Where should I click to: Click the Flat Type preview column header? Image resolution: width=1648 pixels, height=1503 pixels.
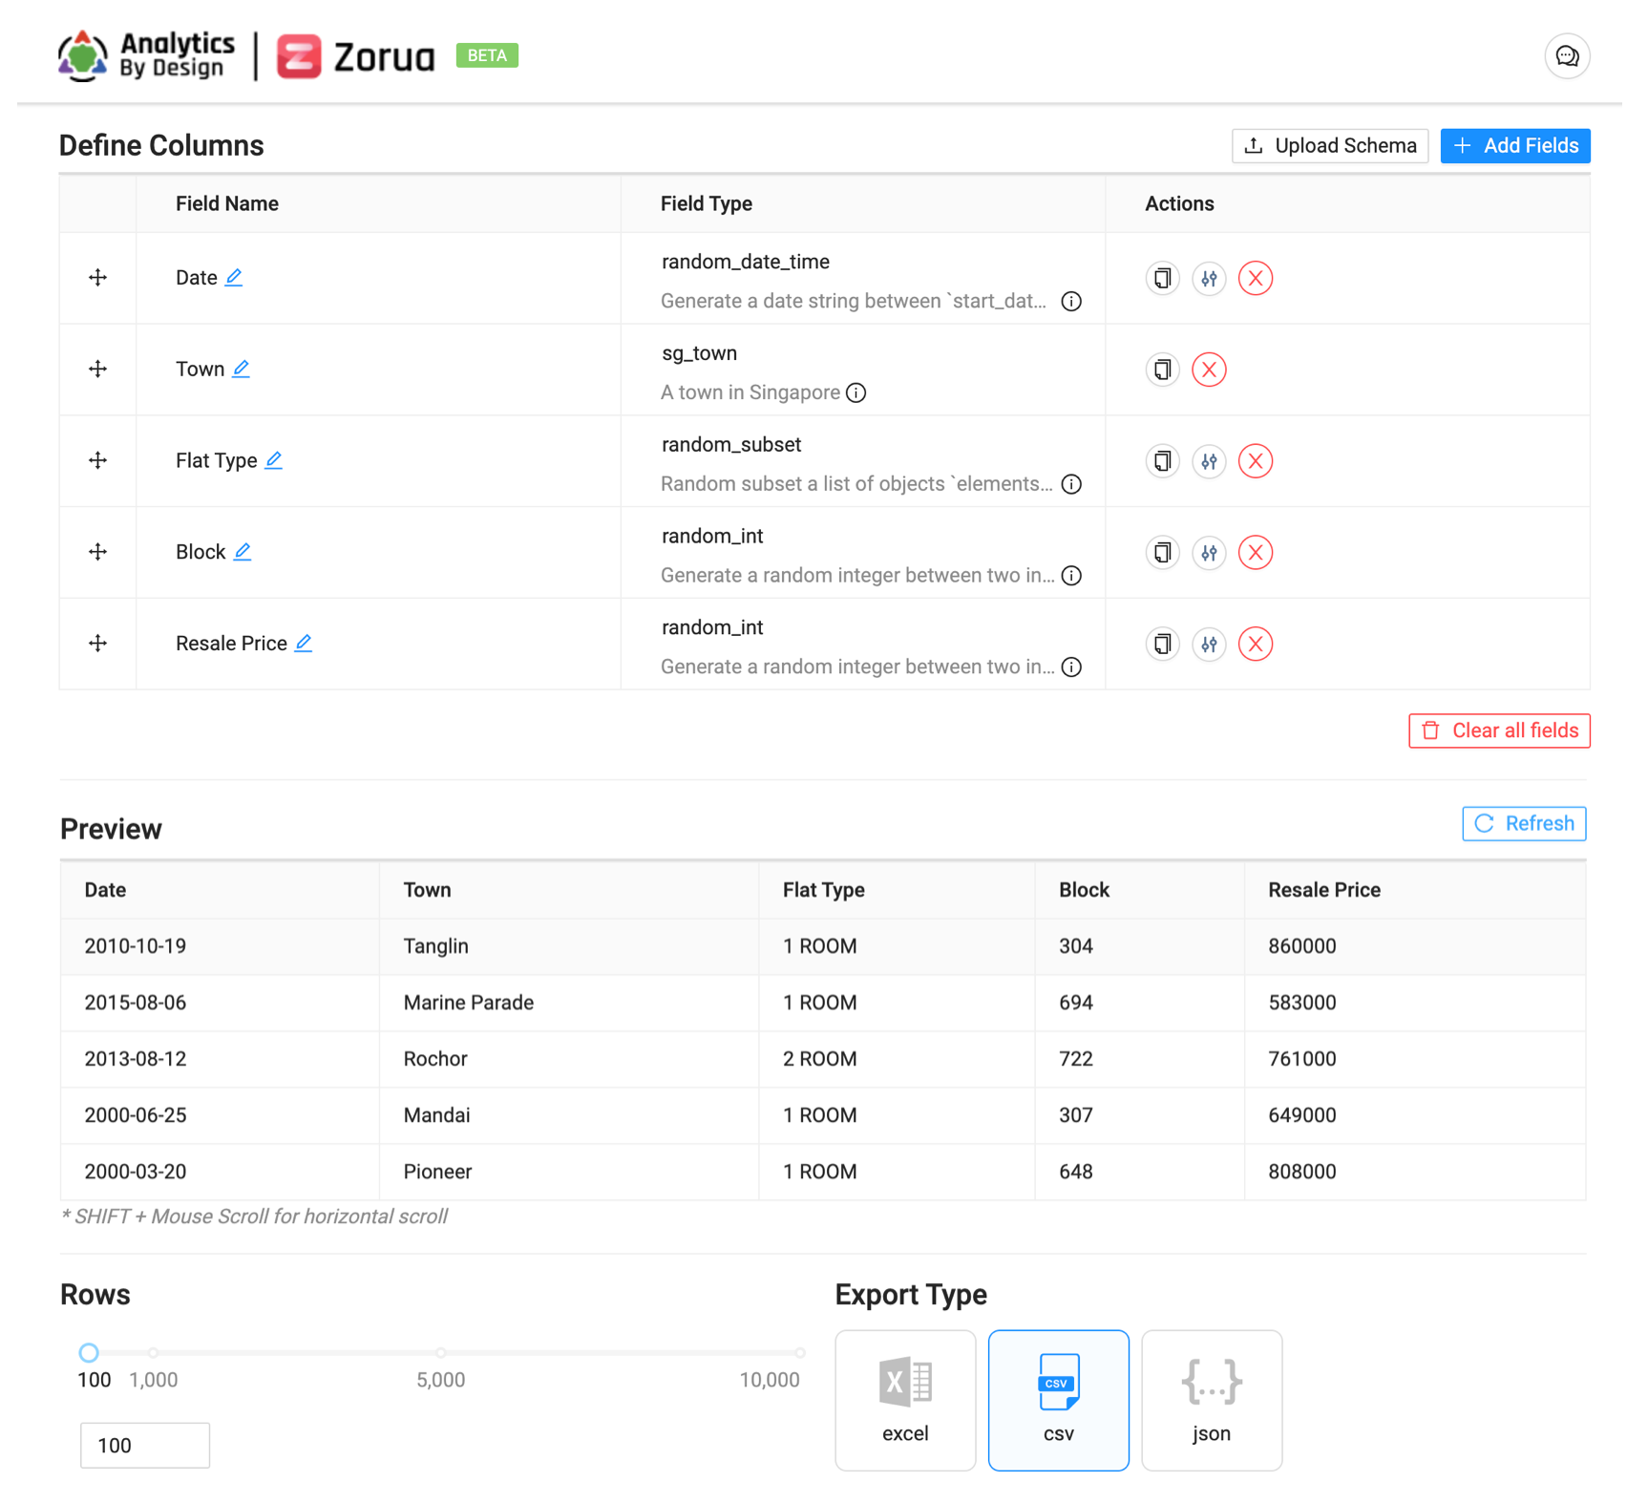click(x=897, y=890)
